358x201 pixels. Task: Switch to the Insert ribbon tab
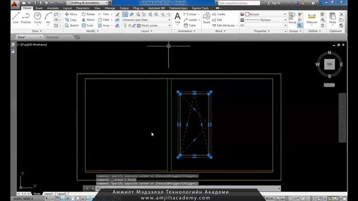click(x=39, y=8)
